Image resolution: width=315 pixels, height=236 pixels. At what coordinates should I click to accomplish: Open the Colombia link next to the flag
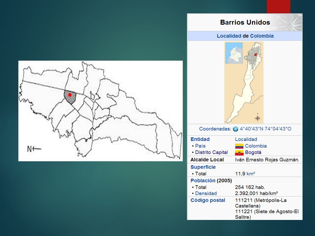pos(256,146)
